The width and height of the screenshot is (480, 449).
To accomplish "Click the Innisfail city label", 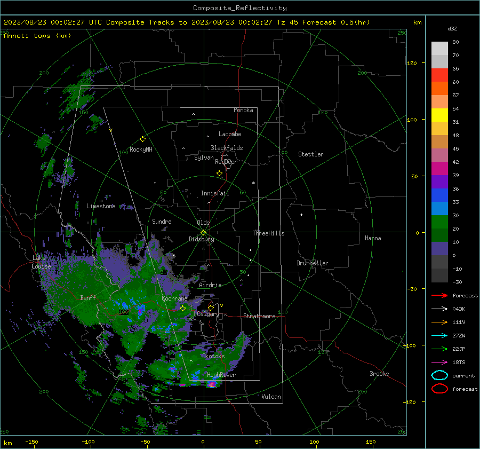I will click(215, 193).
